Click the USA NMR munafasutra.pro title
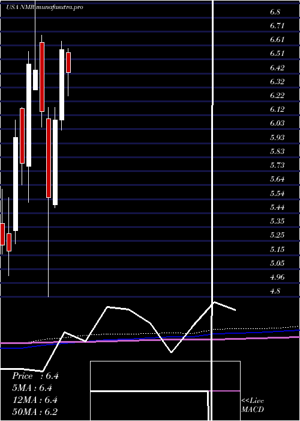The height and width of the screenshot is (421, 300). point(45,7)
